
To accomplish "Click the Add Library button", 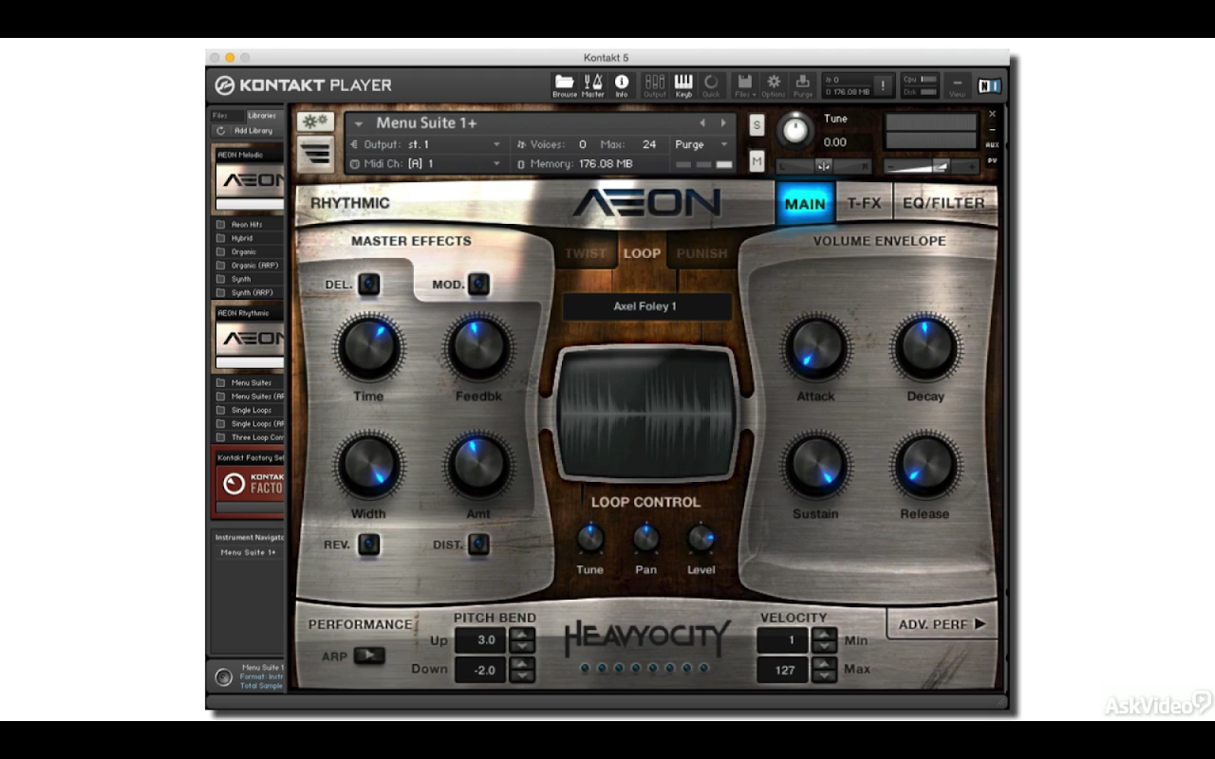I will click(247, 131).
